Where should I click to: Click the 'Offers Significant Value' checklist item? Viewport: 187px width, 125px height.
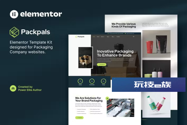[95, 109]
